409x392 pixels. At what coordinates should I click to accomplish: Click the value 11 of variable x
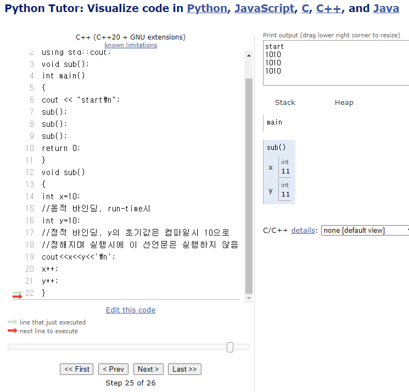click(x=285, y=171)
